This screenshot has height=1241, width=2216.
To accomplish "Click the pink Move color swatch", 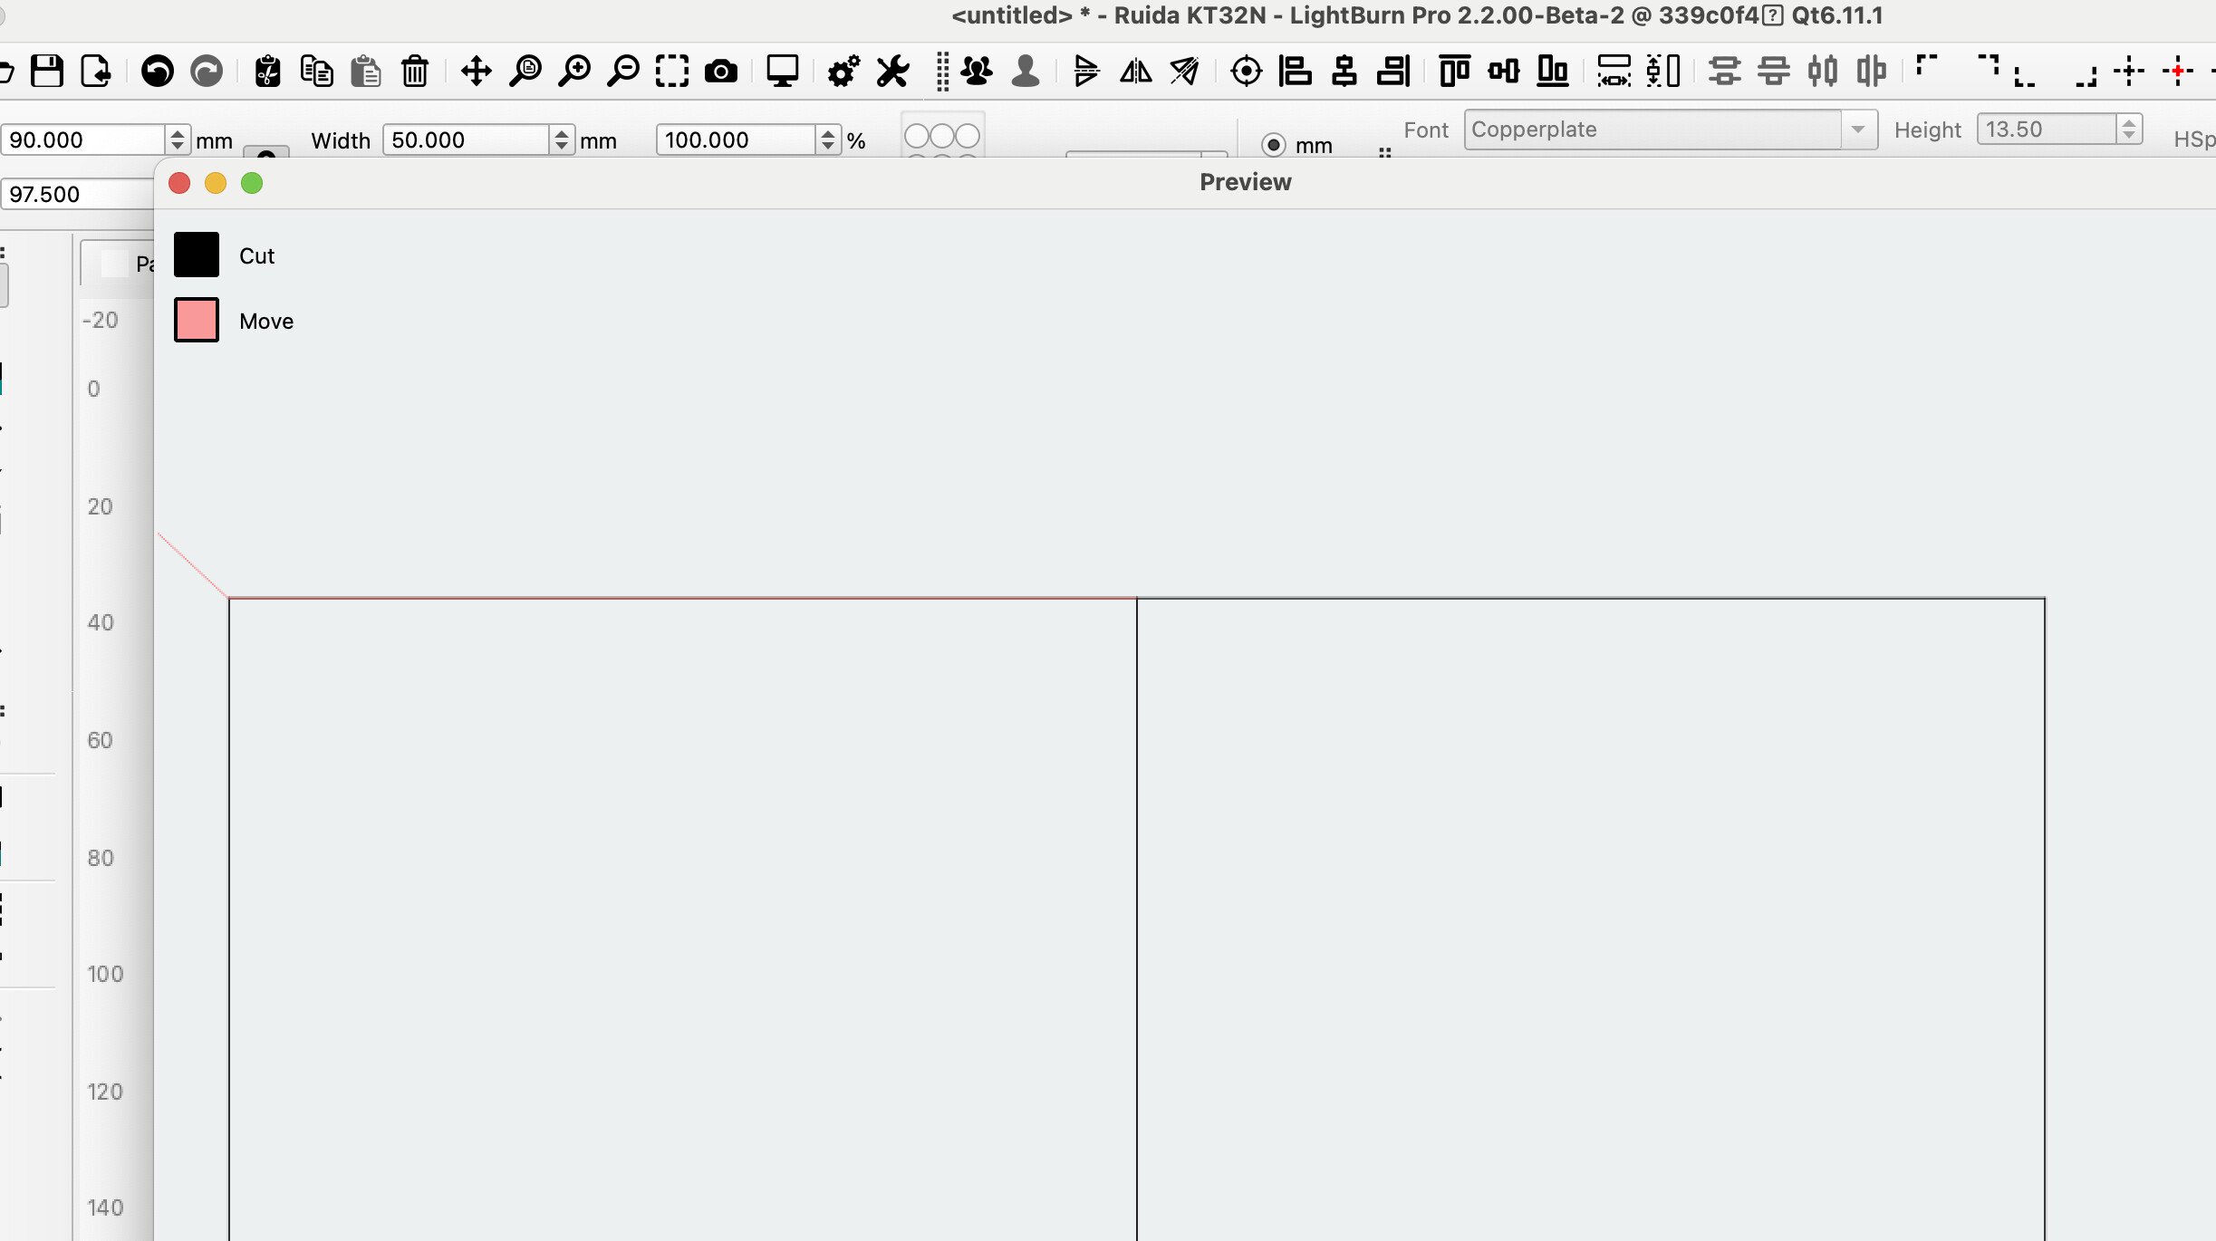I will pyautogui.click(x=197, y=320).
